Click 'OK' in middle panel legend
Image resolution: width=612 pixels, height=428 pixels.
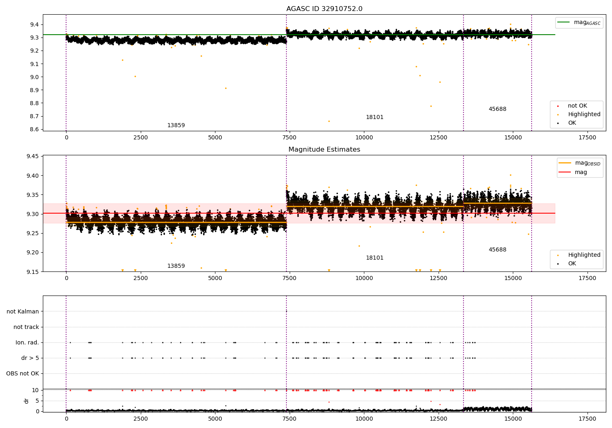(572, 264)
